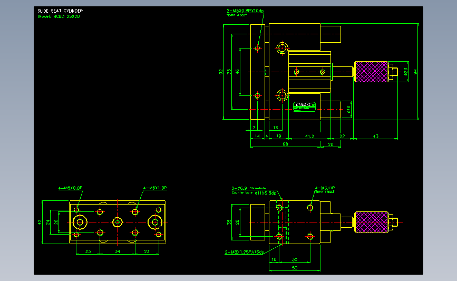Click the '2-M8X1.25PX16dp' thread callout
The width and height of the screenshot is (457, 281).
(x=244, y=252)
